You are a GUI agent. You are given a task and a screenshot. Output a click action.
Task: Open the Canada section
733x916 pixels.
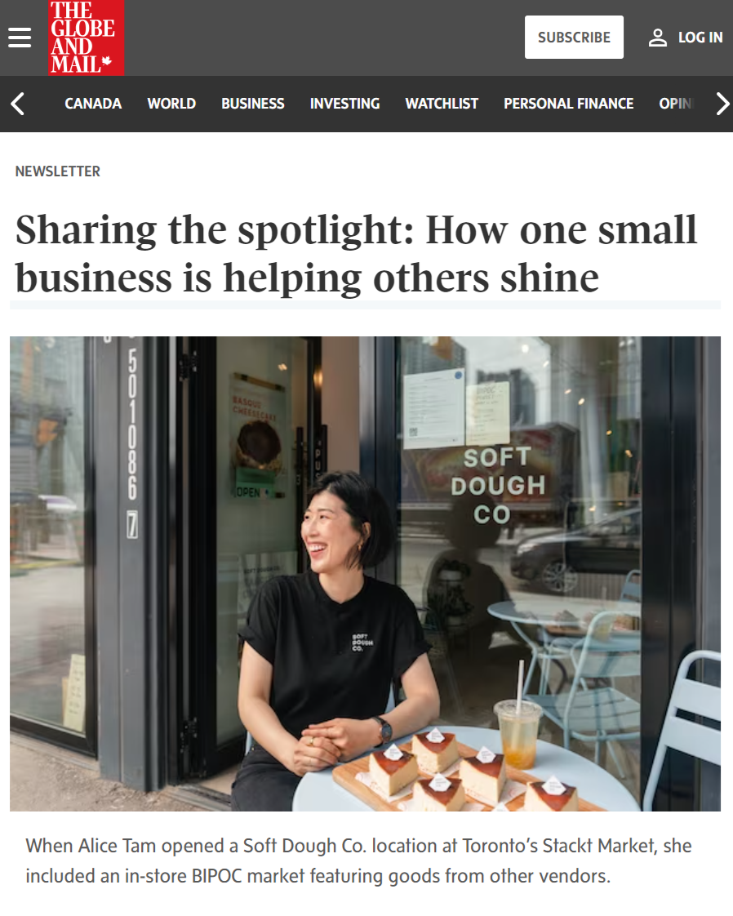(x=93, y=104)
